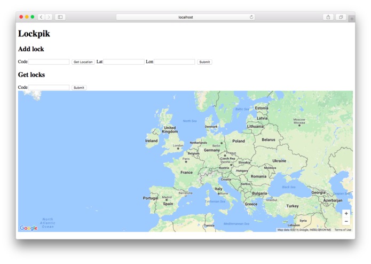The width and height of the screenshot is (371, 264).
Task: Click the Portugal label on the map
Action: coord(151,198)
